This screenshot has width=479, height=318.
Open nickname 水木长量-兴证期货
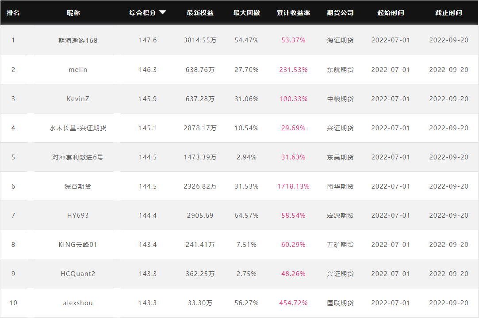pyautogui.click(x=77, y=128)
